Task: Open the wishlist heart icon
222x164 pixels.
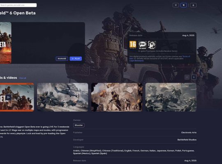Action: [x=176, y=5]
